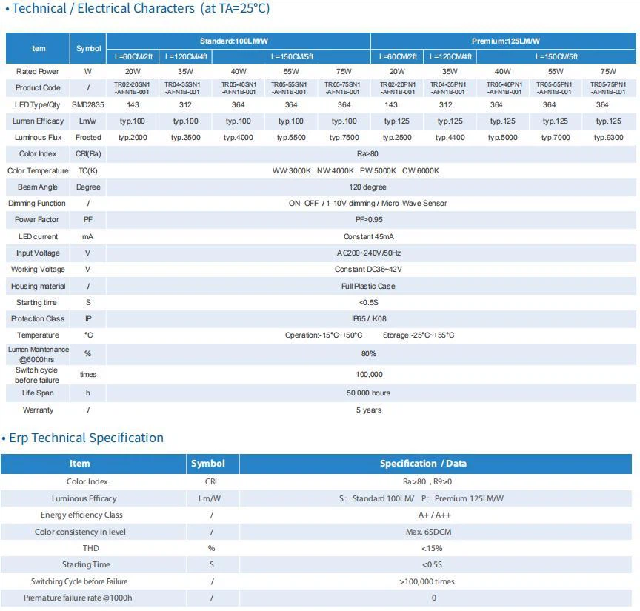The height and width of the screenshot is (611, 640).
Task: Click product code TR05-75PN1-AFN1B-001
Action: point(607,88)
